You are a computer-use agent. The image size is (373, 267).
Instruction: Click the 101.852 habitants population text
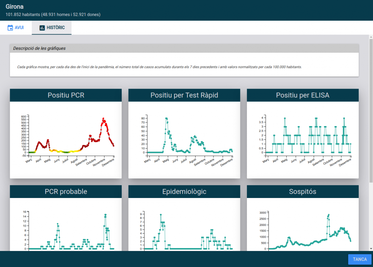(x=53, y=15)
